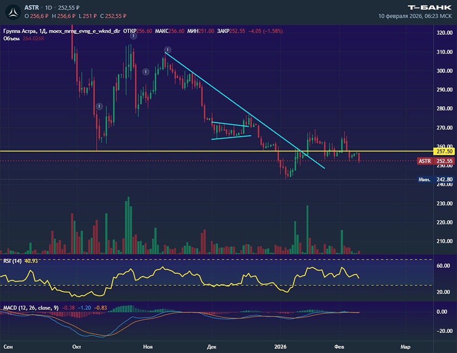Click the MACD histogram value −0.38

click(68, 308)
